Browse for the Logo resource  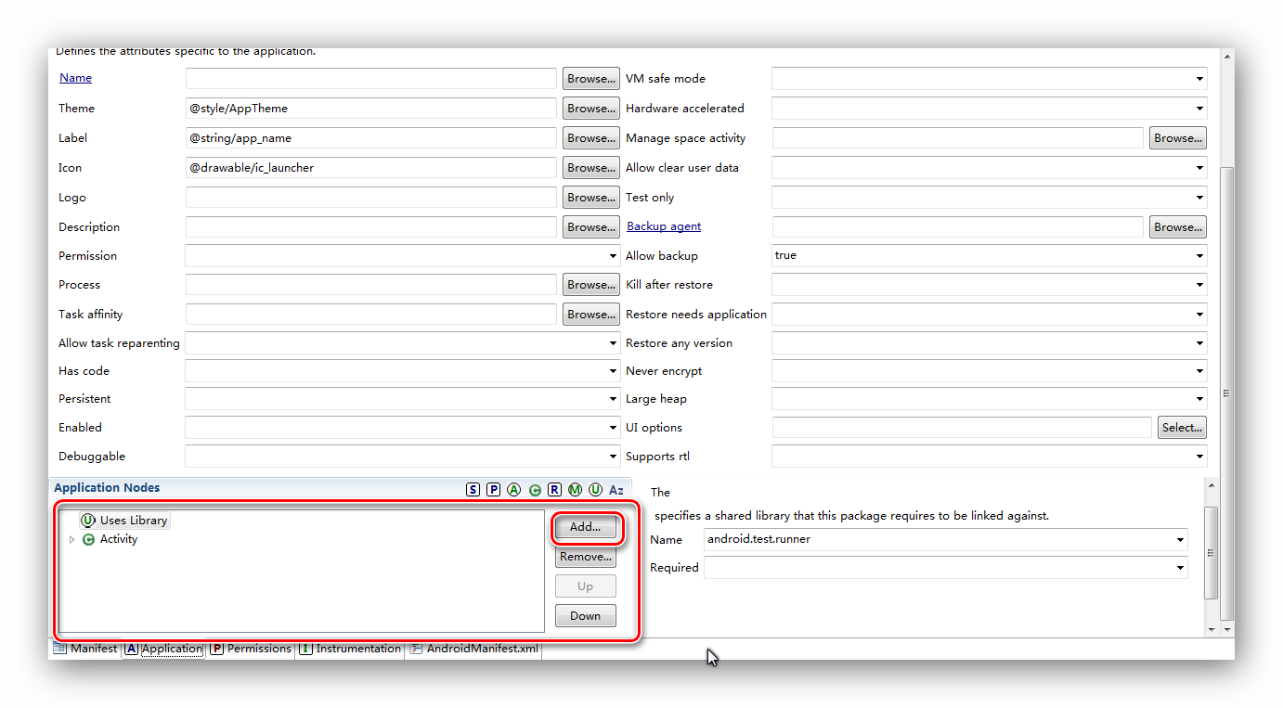coord(591,198)
